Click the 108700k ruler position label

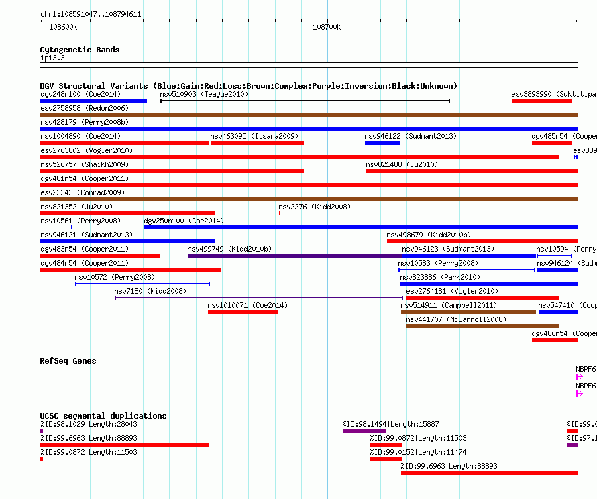[x=327, y=27]
